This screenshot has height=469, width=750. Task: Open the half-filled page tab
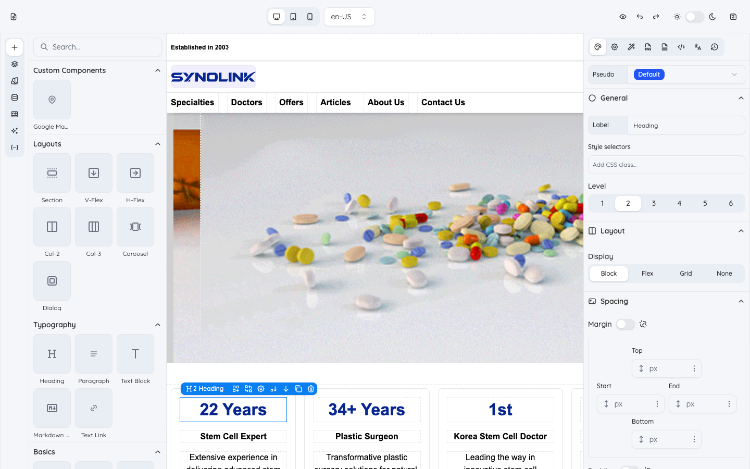[665, 47]
